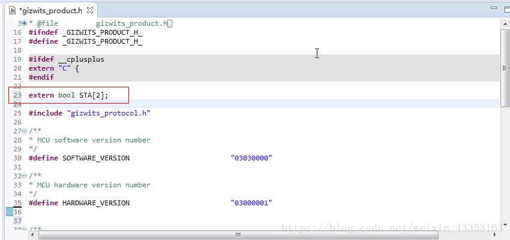
Task: Click the 'extern "C" {' line
Action: [x=53, y=68]
